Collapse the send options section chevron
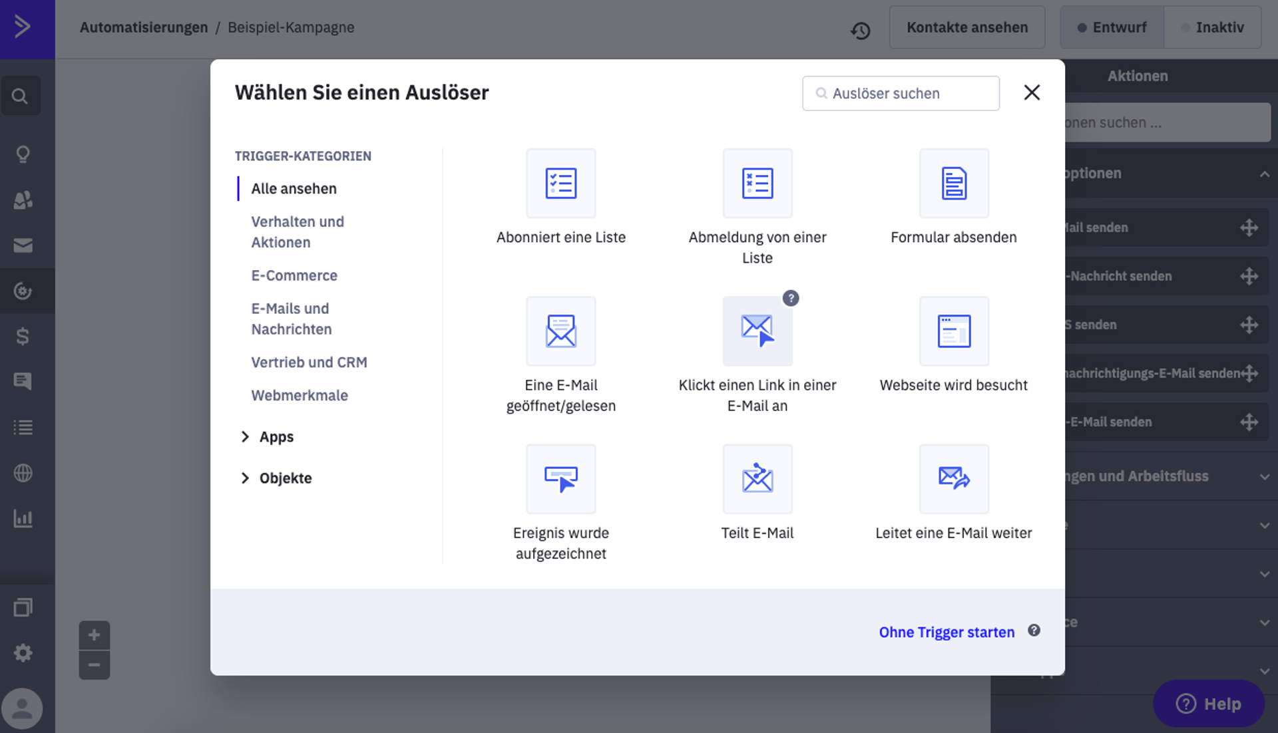The height and width of the screenshot is (733, 1278). [1264, 174]
